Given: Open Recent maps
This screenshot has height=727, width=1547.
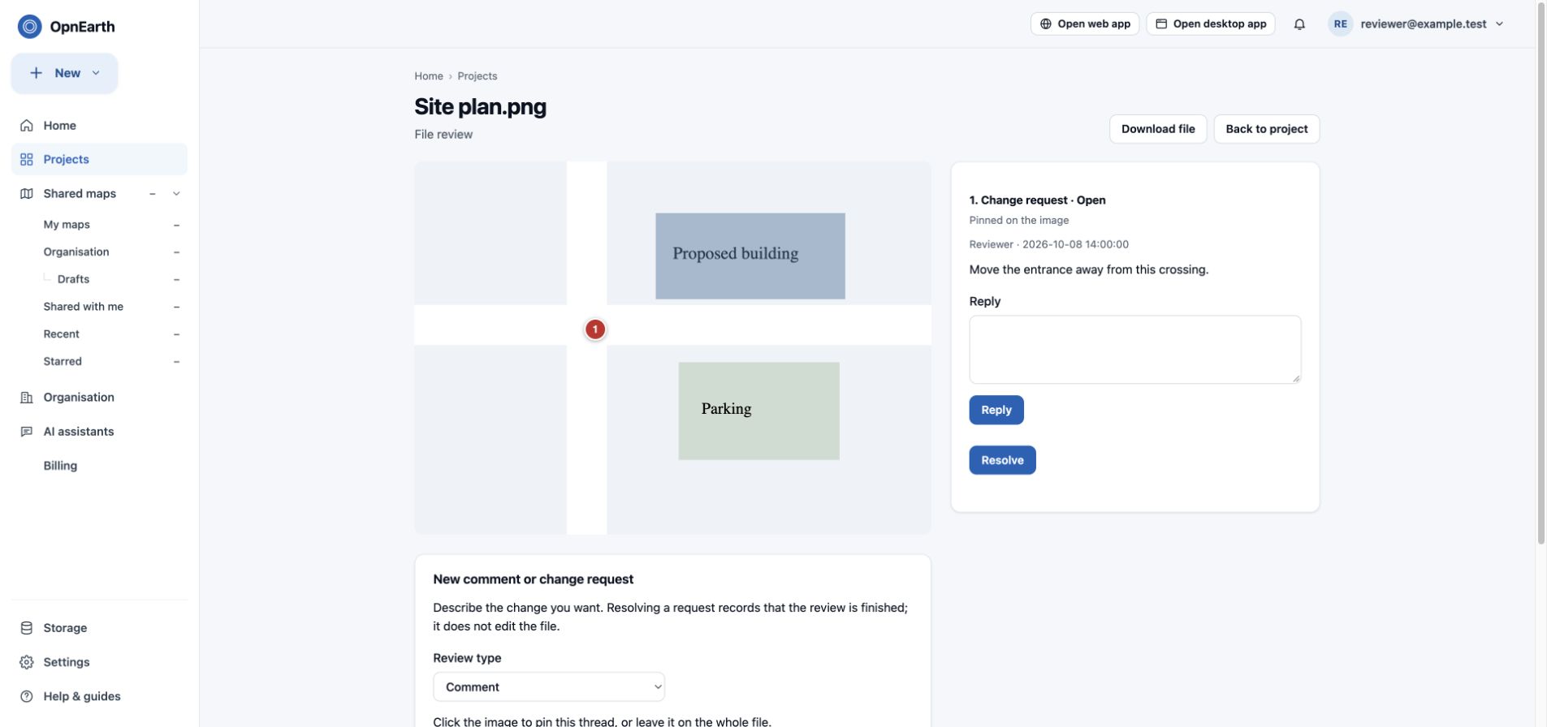Looking at the screenshot, I should [62, 334].
